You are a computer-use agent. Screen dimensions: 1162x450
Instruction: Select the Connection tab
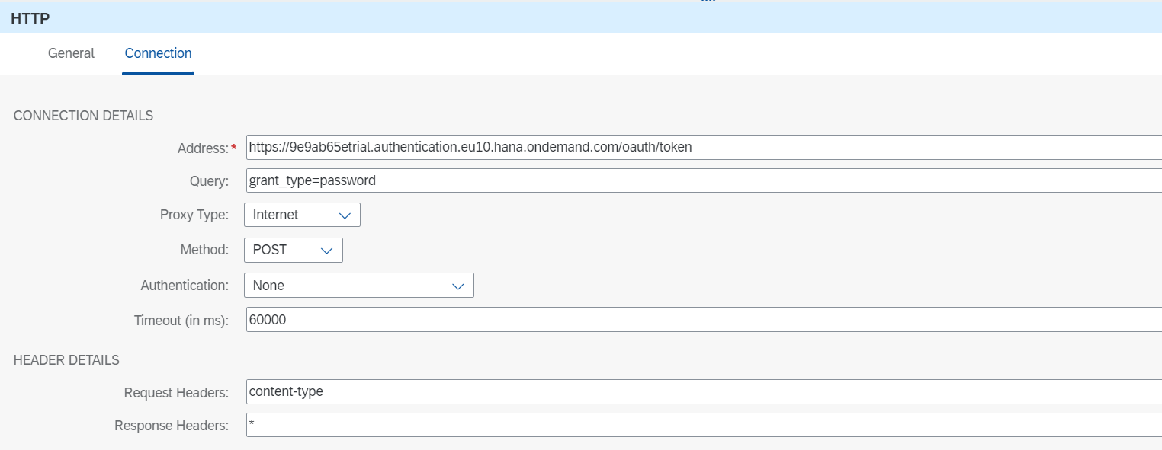click(x=158, y=53)
